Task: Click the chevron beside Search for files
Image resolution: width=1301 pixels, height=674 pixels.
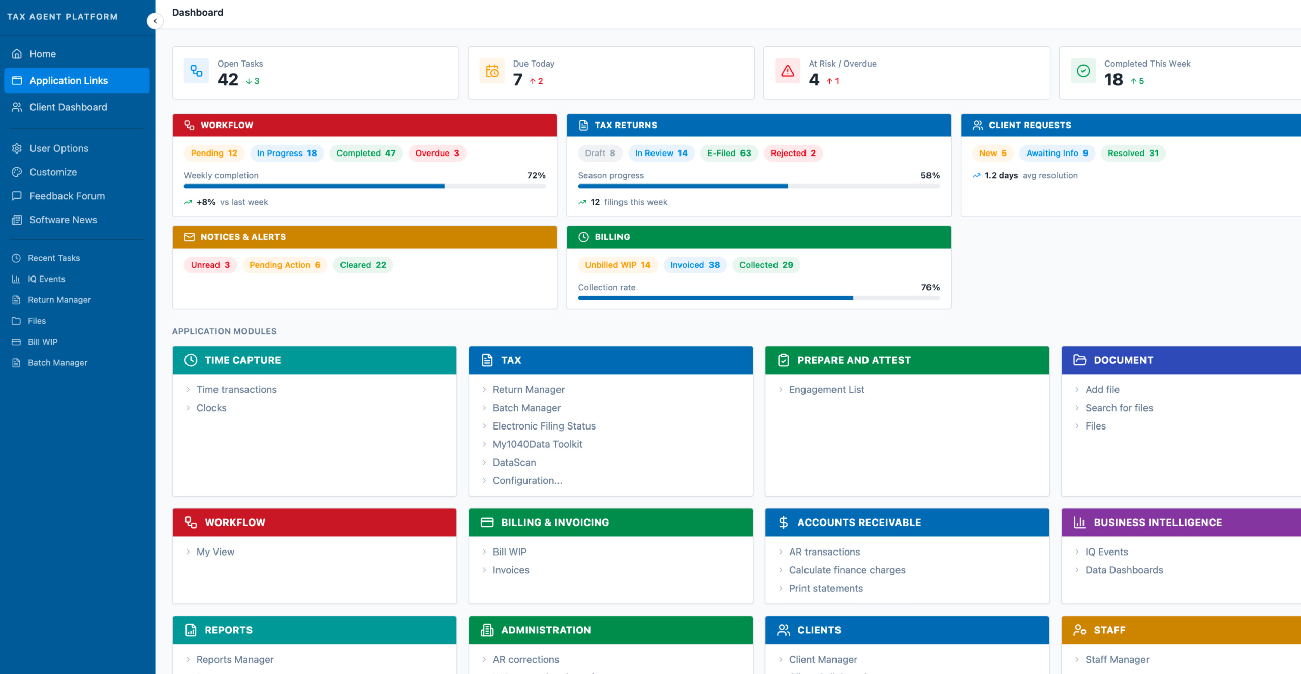Action: [x=1077, y=408]
